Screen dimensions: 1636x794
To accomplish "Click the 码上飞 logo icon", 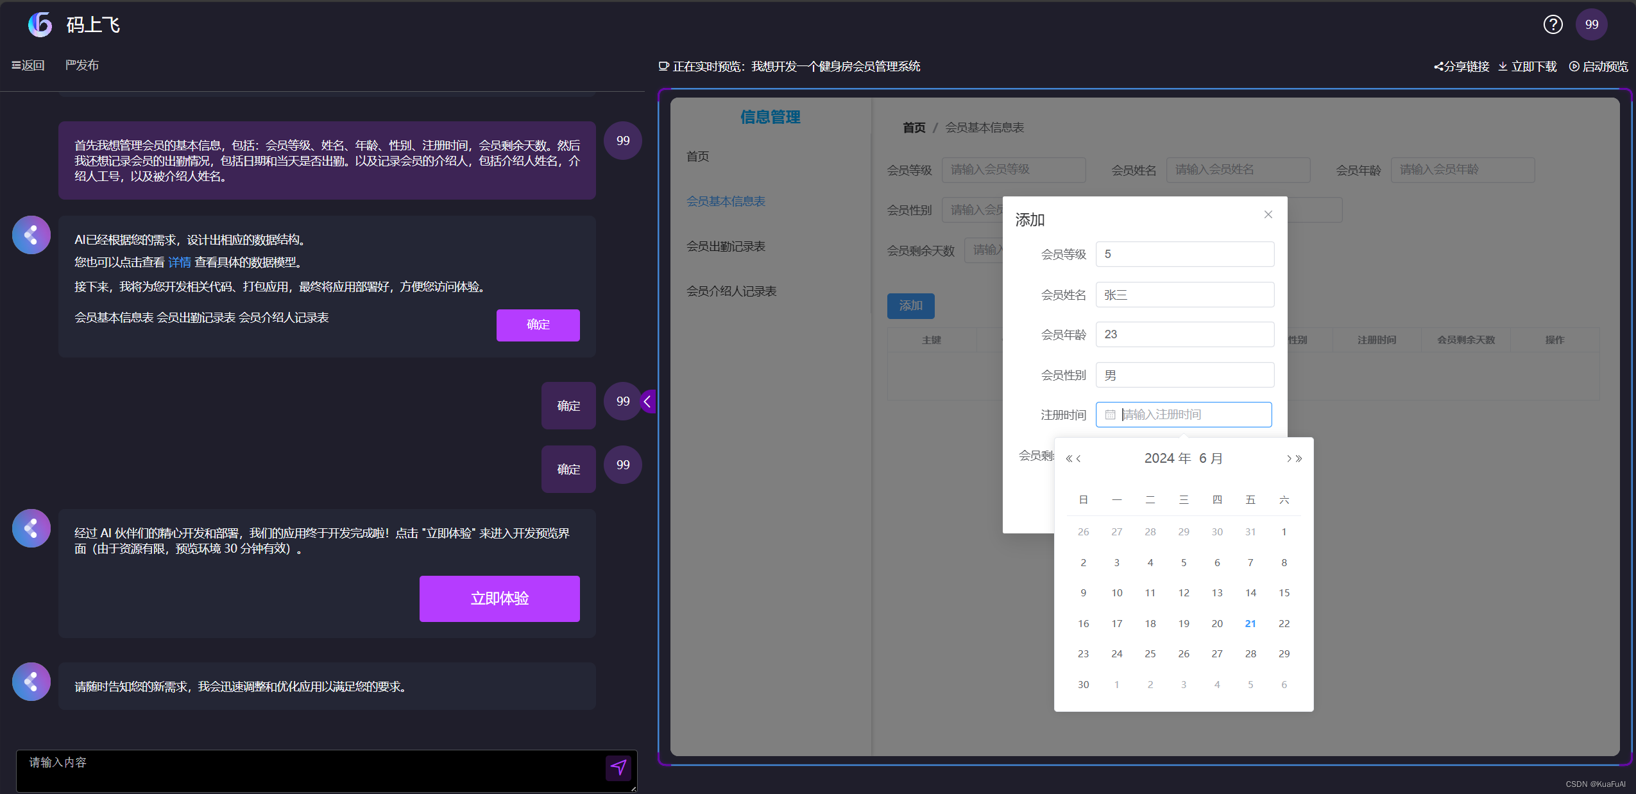I will [40, 24].
